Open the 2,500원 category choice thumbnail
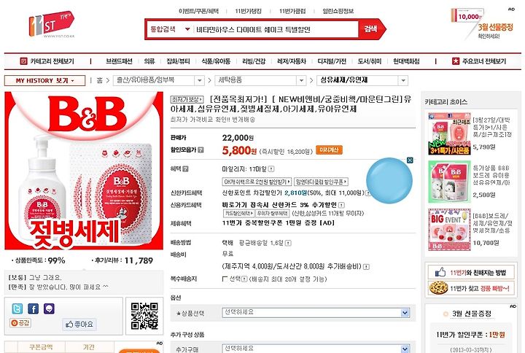 (x=450, y=182)
